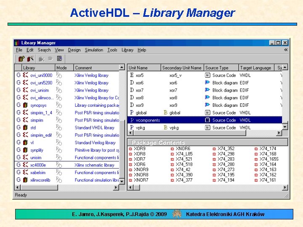Select the synplify library row
303x227 pixels.
[x=67, y=150]
